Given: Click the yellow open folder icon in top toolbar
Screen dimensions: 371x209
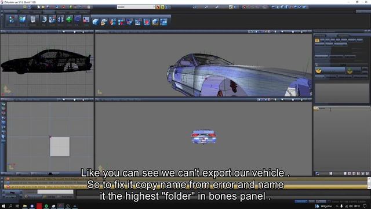Looking at the screenshot, I should (43, 7).
